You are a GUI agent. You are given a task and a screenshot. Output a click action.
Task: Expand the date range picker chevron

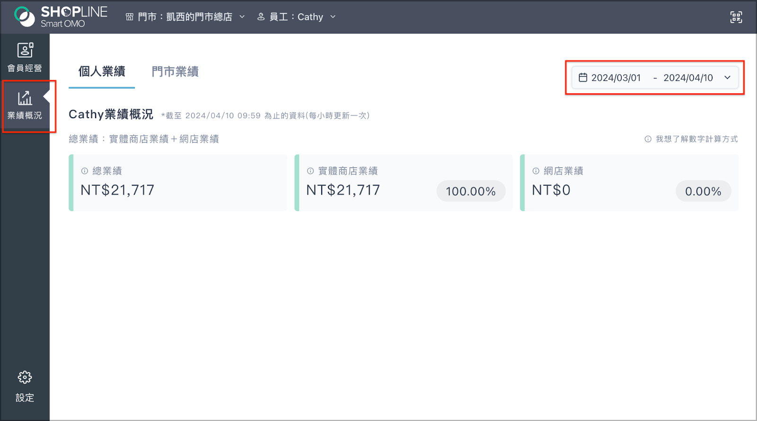point(727,77)
